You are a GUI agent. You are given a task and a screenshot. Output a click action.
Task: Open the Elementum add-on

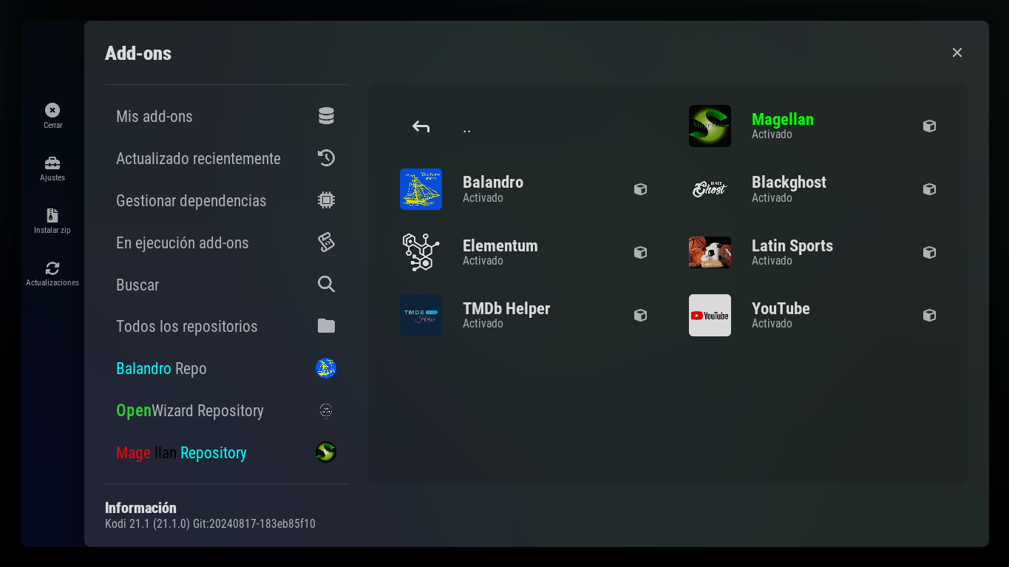[500, 252]
